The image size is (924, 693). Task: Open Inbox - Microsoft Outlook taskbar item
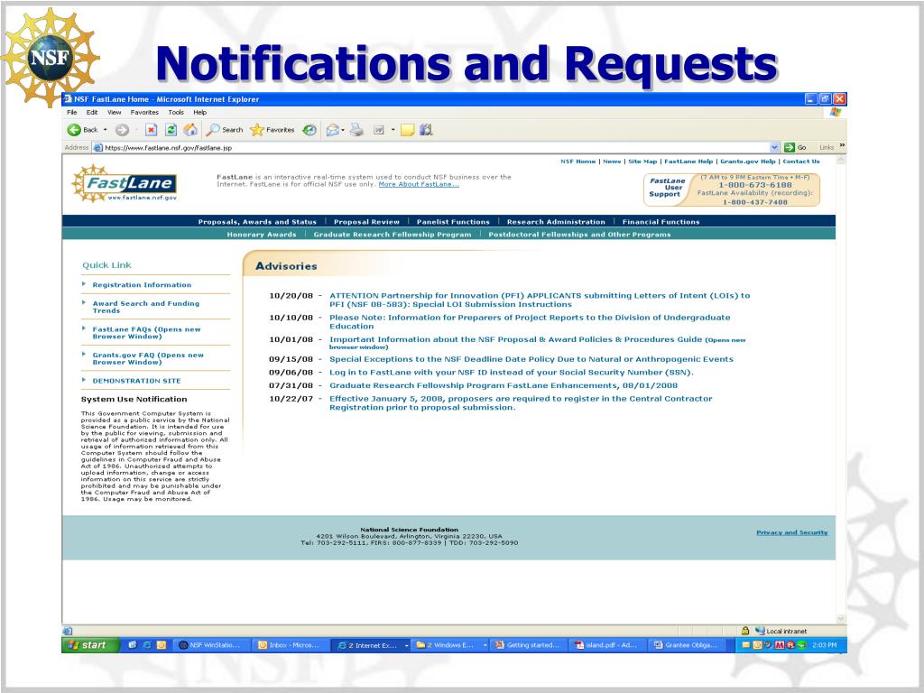pyautogui.click(x=291, y=645)
